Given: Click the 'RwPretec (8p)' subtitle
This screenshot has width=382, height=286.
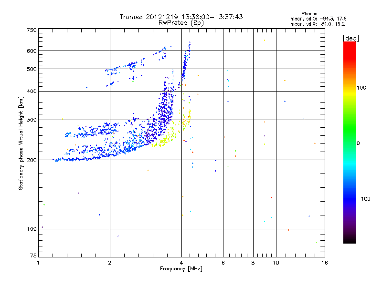Looking at the screenshot, I should coord(181,23).
